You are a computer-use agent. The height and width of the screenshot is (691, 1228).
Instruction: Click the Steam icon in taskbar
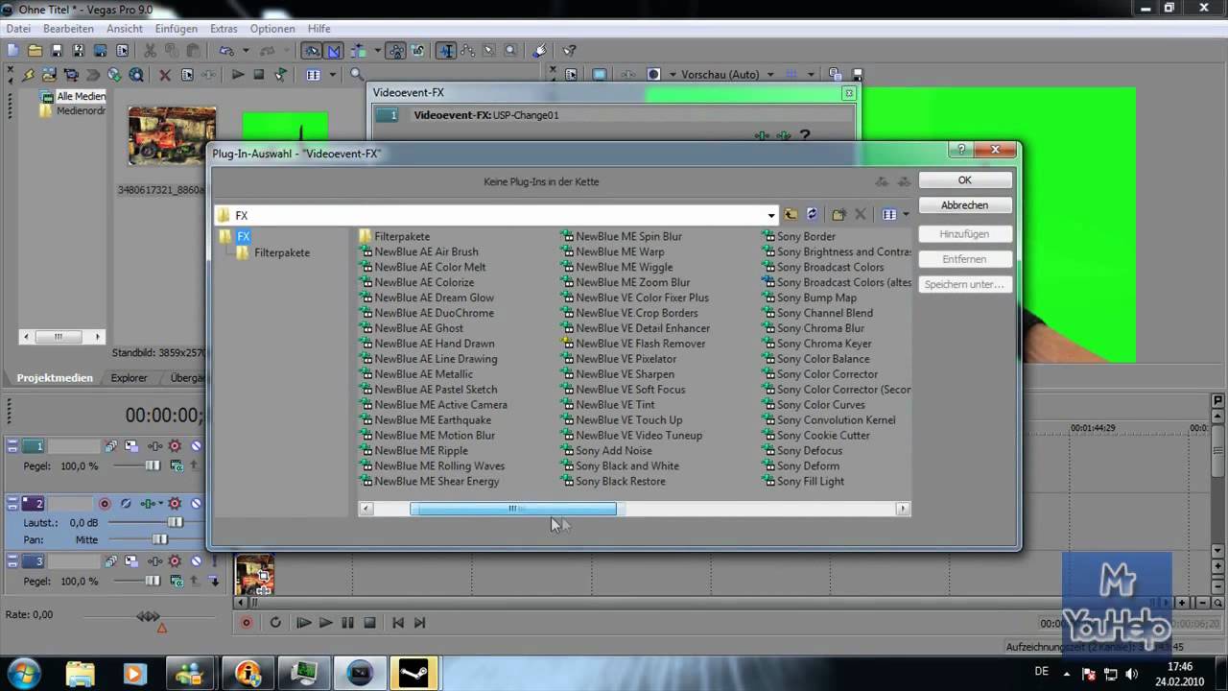coord(413,673)
